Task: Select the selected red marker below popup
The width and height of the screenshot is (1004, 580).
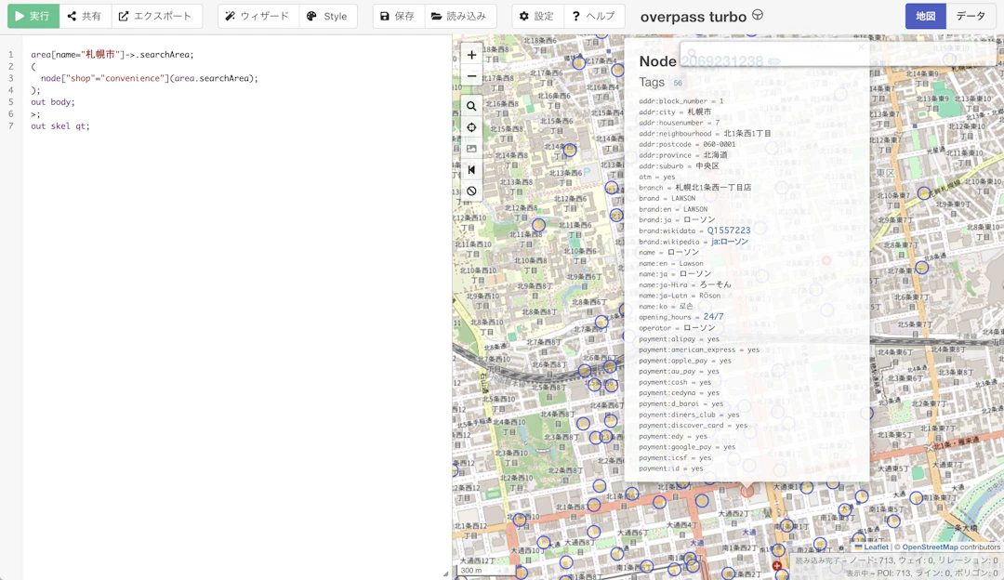Action: coord(747,491)
